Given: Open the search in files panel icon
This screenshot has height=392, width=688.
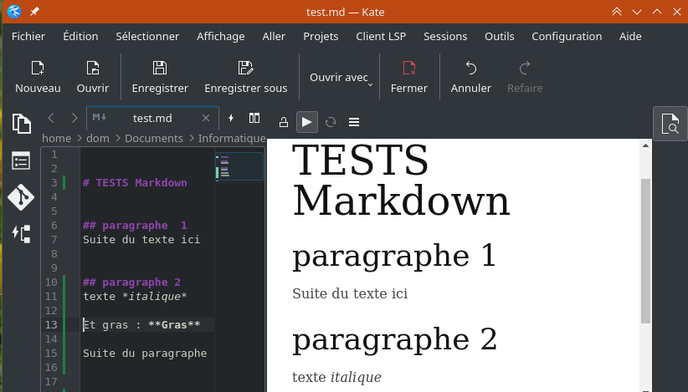Looking at the screenshot, I should click(x=670, y=124).
